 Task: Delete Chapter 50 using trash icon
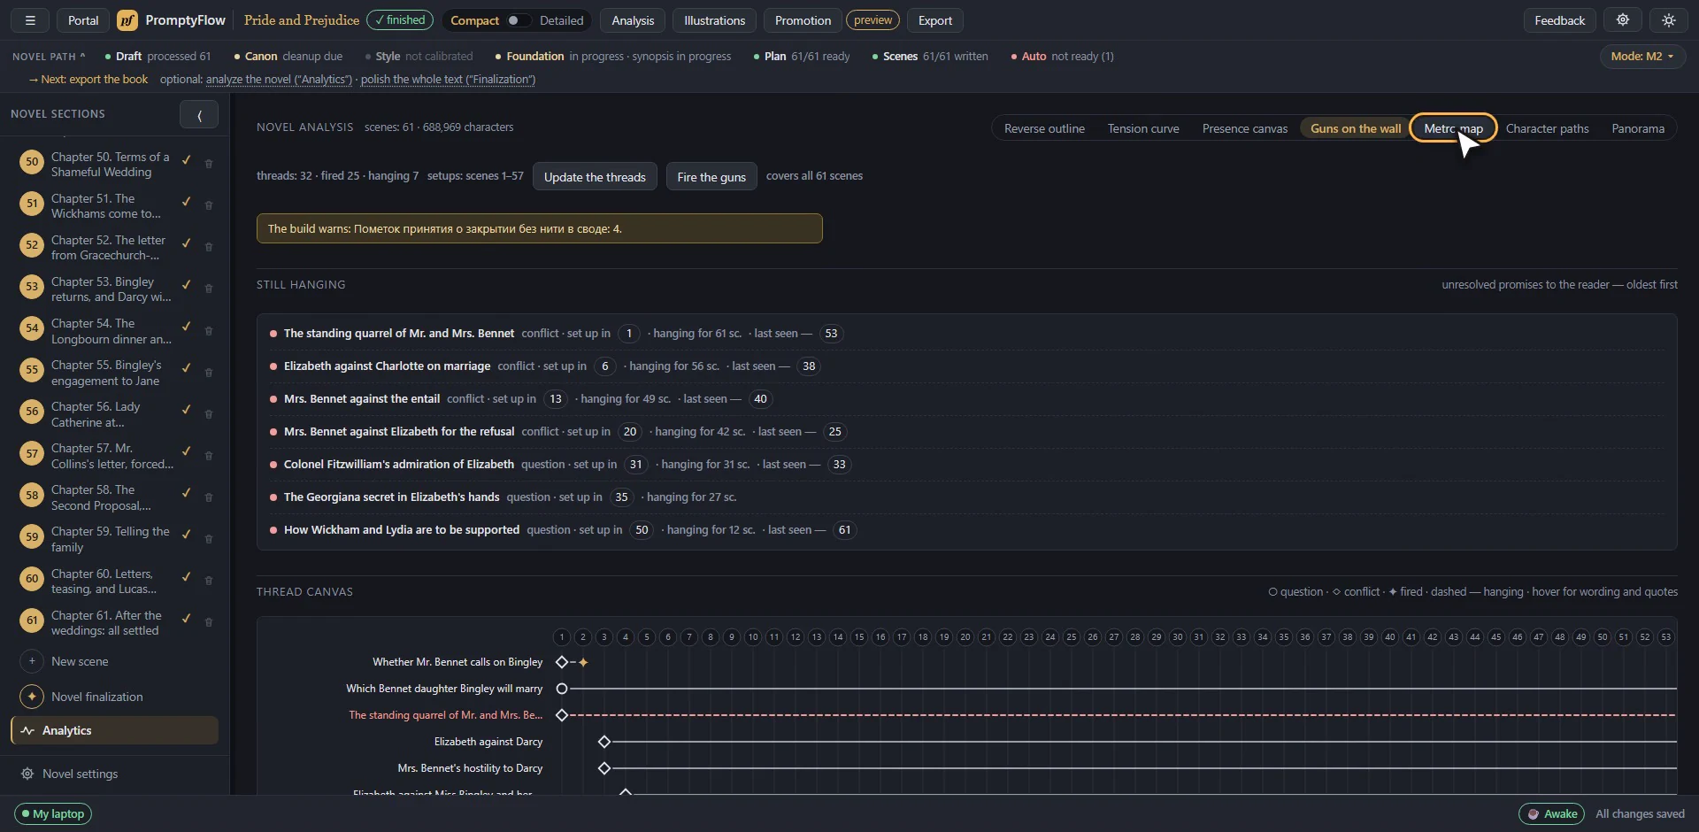[209, 164]
